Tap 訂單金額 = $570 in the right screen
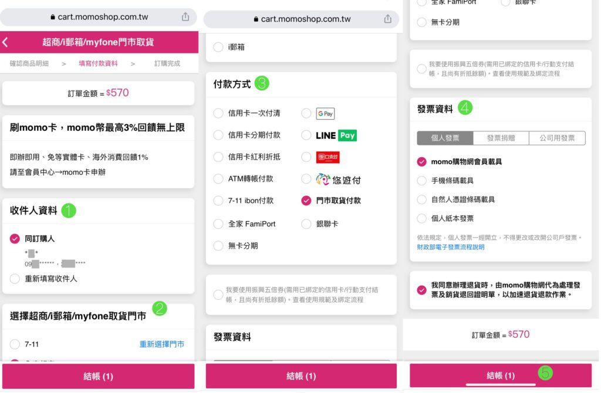The height and width of the screenshot is (393, 601). 501,335
